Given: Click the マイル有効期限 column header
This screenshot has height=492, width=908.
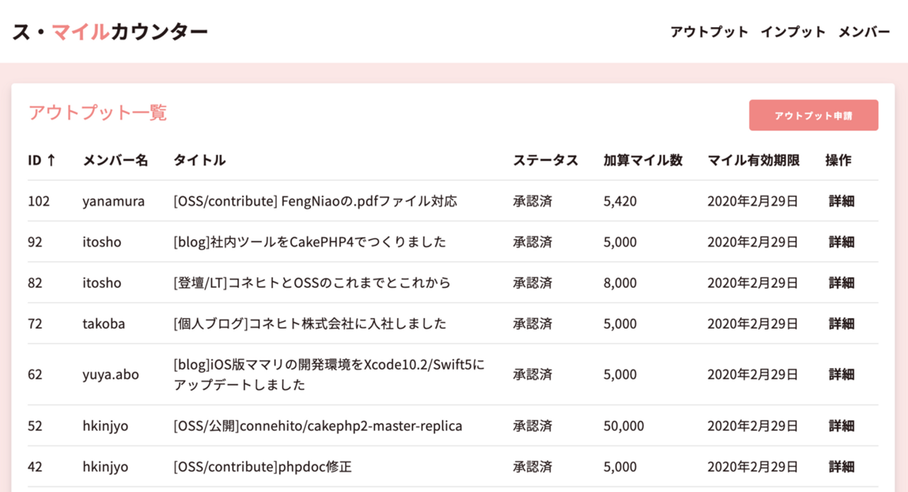Looking at the screenshot, I should tap(754, 161).
